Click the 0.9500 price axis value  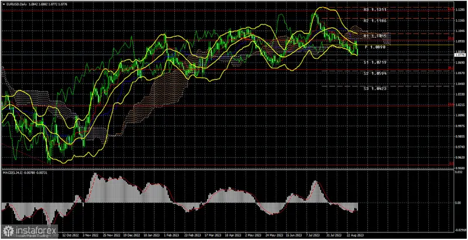461,168
